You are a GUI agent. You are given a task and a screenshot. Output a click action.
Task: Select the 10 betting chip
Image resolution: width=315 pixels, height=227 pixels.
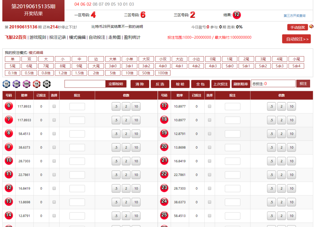pyautogui.click(x=6, y=84)
